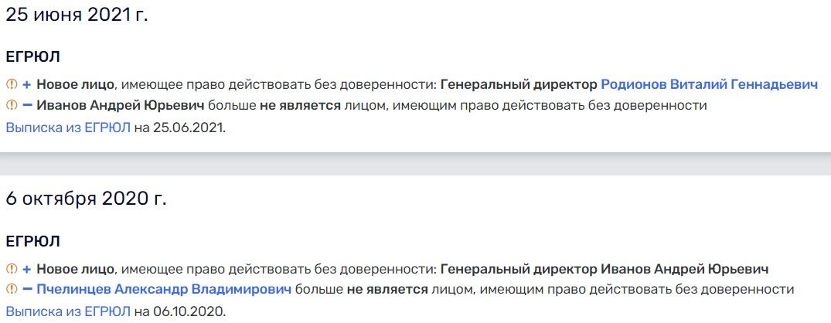Click ЕГРЮЛ heading under 6 октября 2020
This screenshot has width=831, height=323.
pyautogui.click(x=33, y=241)
